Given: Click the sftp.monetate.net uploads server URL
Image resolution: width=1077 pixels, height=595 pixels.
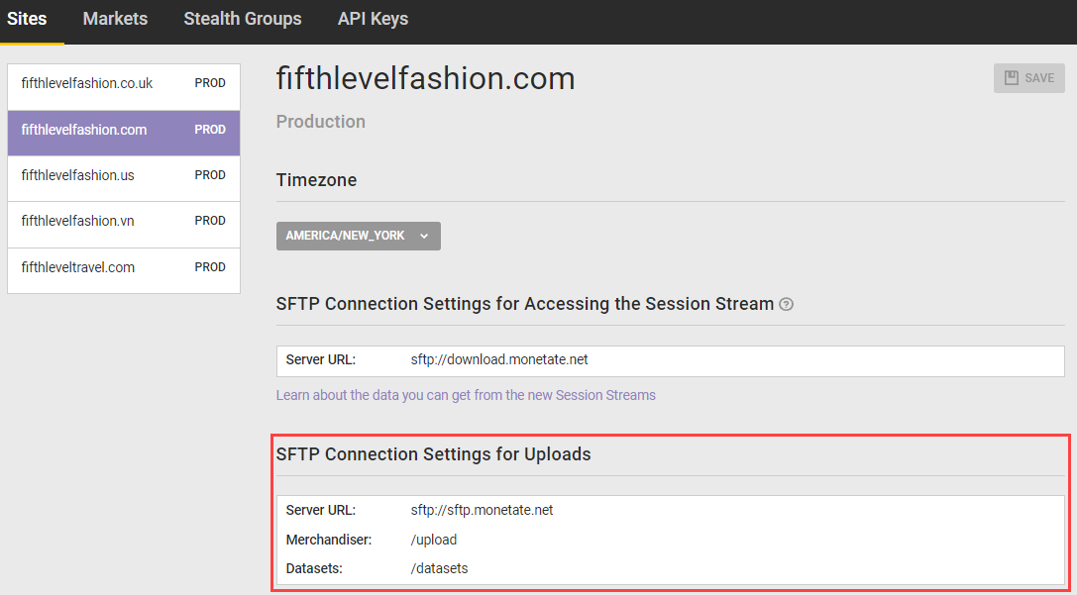Looking at the screenshot, I should [482, 510].
